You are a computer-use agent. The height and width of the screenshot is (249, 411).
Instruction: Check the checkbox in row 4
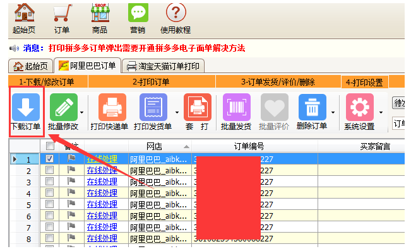[49, 193]
